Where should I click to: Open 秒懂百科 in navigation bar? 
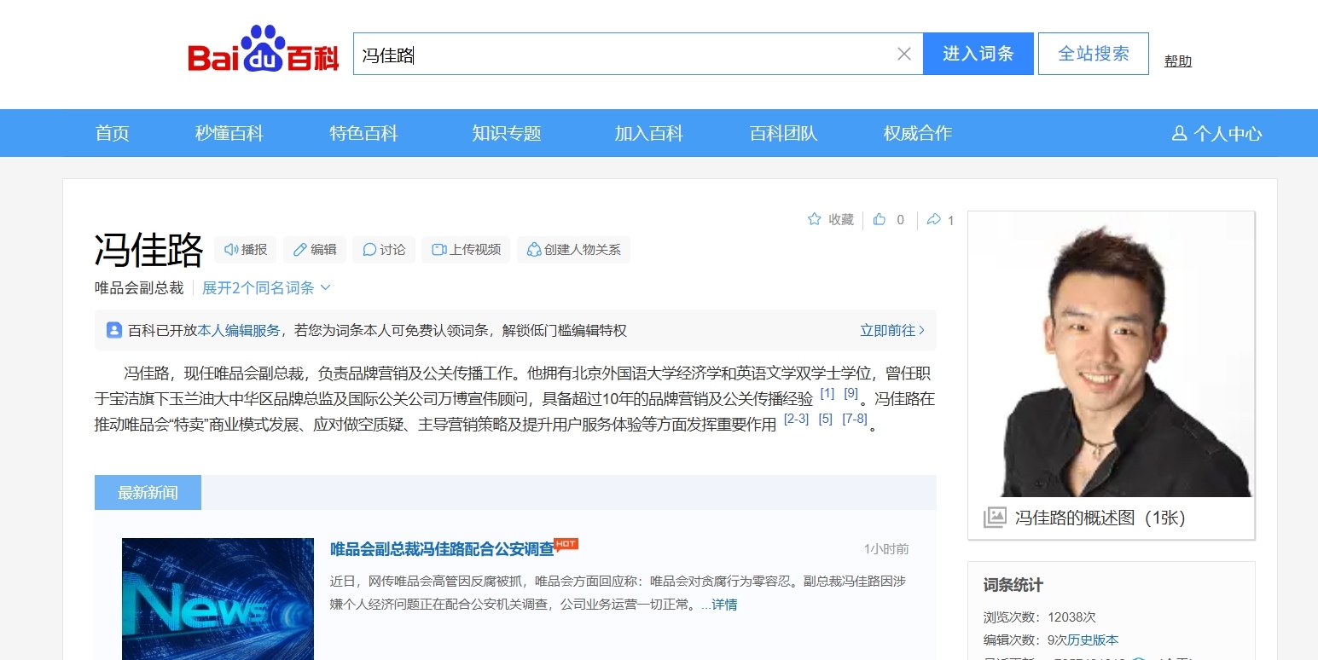click(229, 133)
